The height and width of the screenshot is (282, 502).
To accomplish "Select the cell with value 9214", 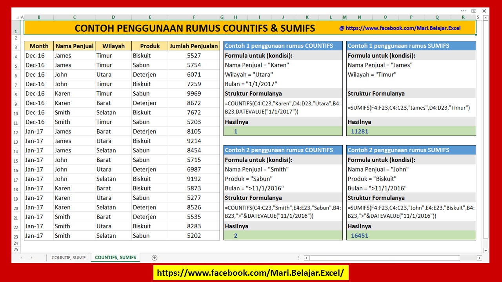I will point(194,141).
